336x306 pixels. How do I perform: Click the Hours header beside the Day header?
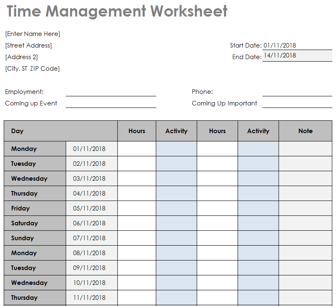[x=137, y=131]
